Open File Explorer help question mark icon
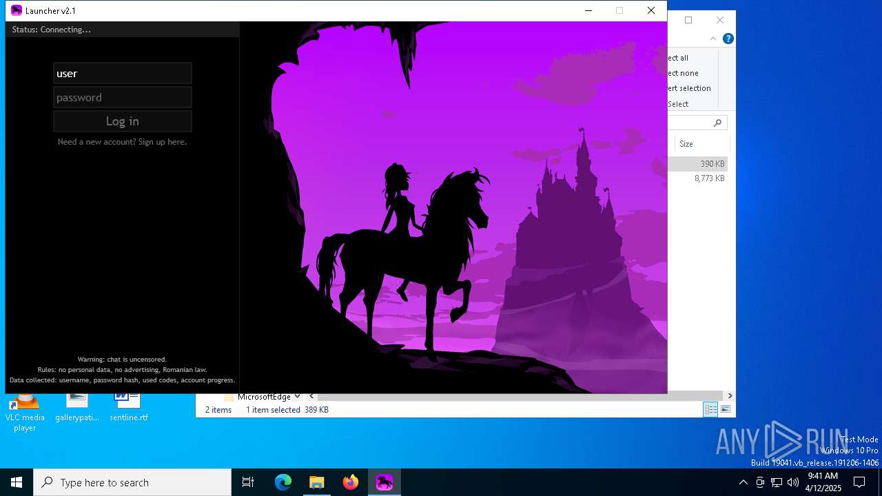Screen dimensions: 882x496 pyautogui.click(x=728, y=39)
